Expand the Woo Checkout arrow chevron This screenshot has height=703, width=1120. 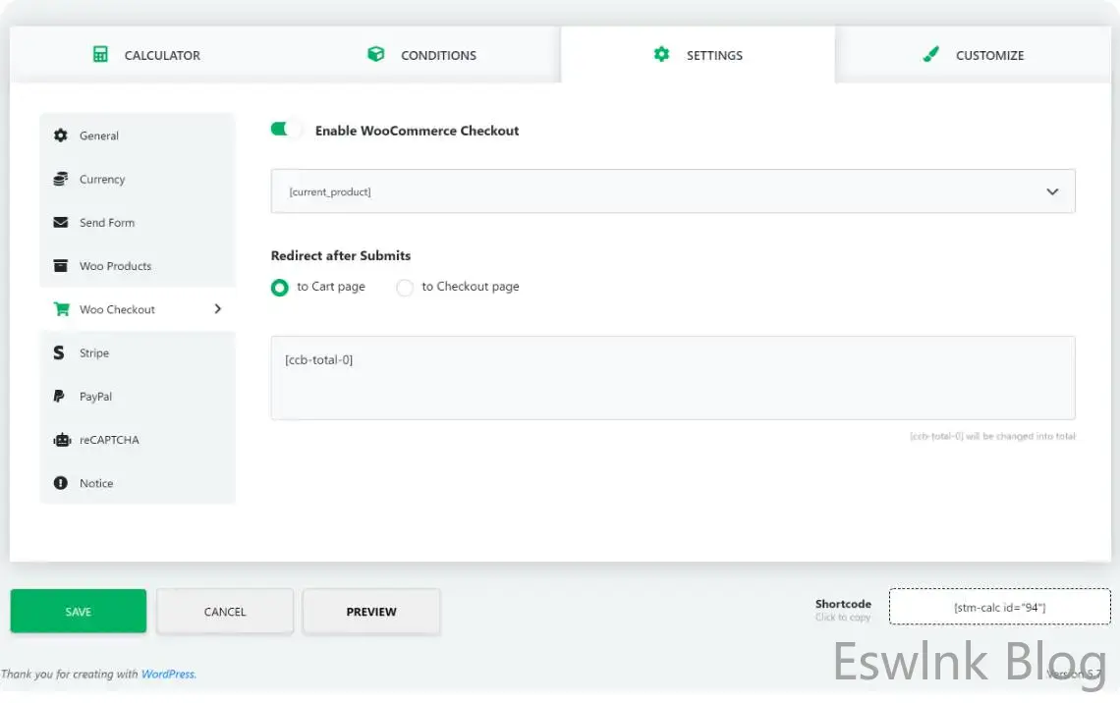click(217, 309)
